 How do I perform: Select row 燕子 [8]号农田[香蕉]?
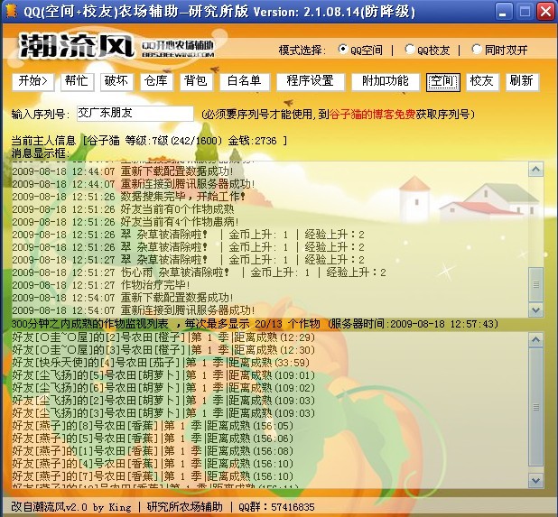[153, 426]
